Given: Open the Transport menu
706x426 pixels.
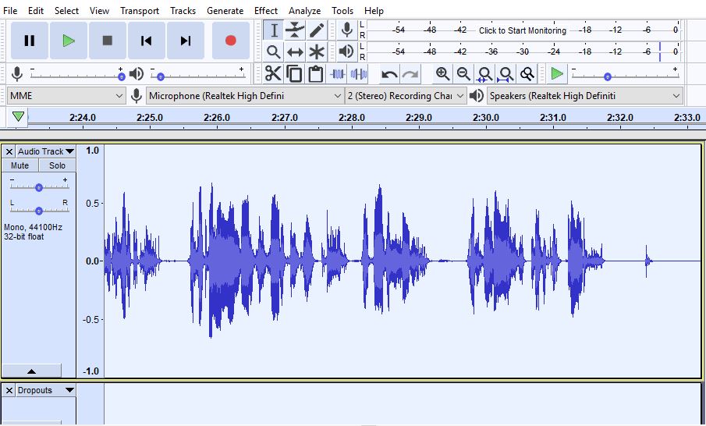Looking at the screenshot, I should (x=140, y=10).
